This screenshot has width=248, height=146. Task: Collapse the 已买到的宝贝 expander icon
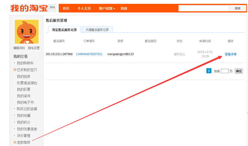click(15, 70)
